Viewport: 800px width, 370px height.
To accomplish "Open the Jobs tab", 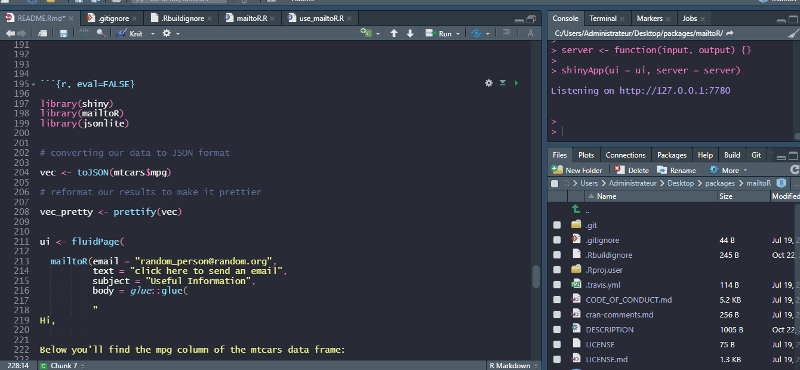I will pyautogui.click(x=690, y=18).
